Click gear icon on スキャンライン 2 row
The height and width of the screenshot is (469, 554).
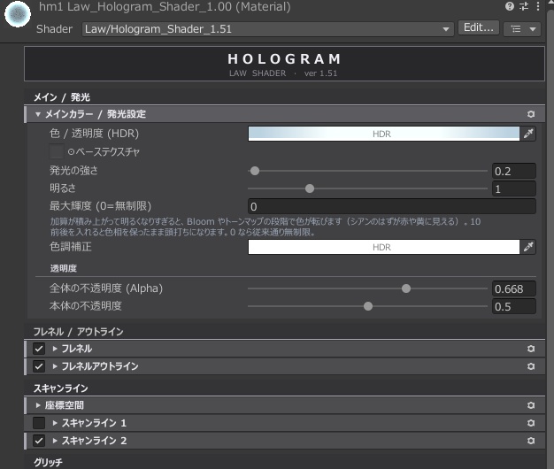531,441
